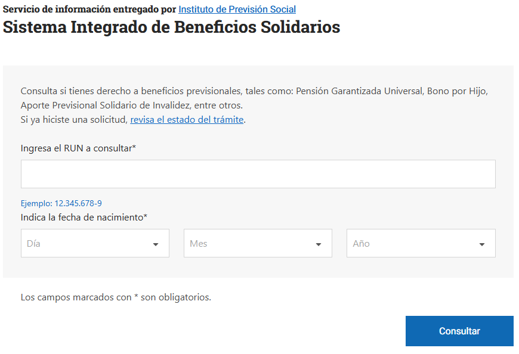Open the Instituto de Previsión Social link

(237, 10)
